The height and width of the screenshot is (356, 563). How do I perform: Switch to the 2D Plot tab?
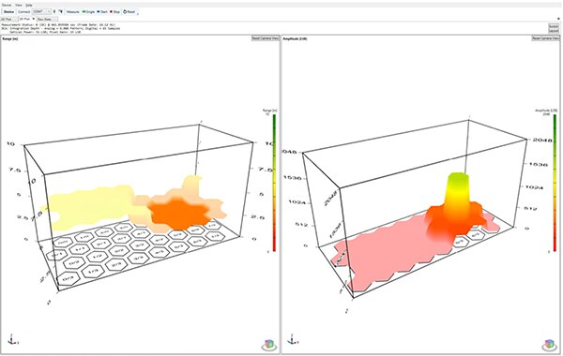coord(8,19)
